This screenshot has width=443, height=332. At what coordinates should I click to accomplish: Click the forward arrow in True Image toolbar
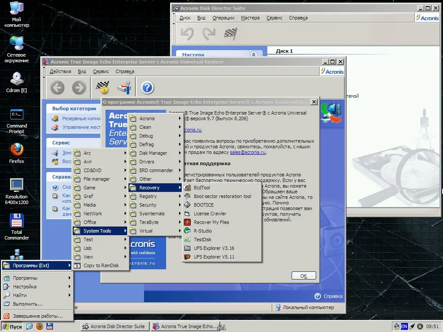(x=79, y=87)
